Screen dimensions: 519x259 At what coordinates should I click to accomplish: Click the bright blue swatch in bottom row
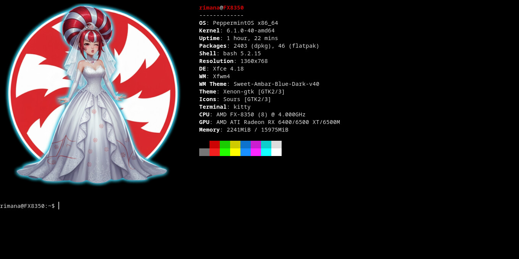(x=245, y=152)
